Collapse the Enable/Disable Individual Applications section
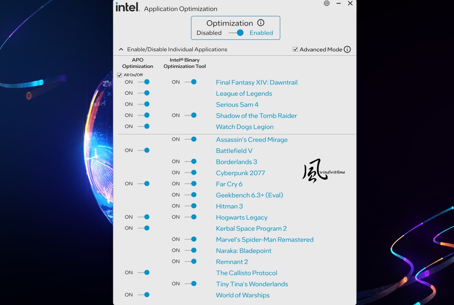This screenshot has width=454, height=305. (x=121, y=50)
